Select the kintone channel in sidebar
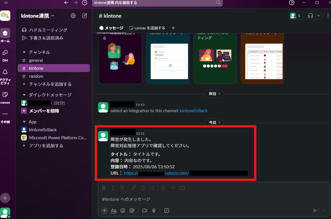 click(54, 68)
